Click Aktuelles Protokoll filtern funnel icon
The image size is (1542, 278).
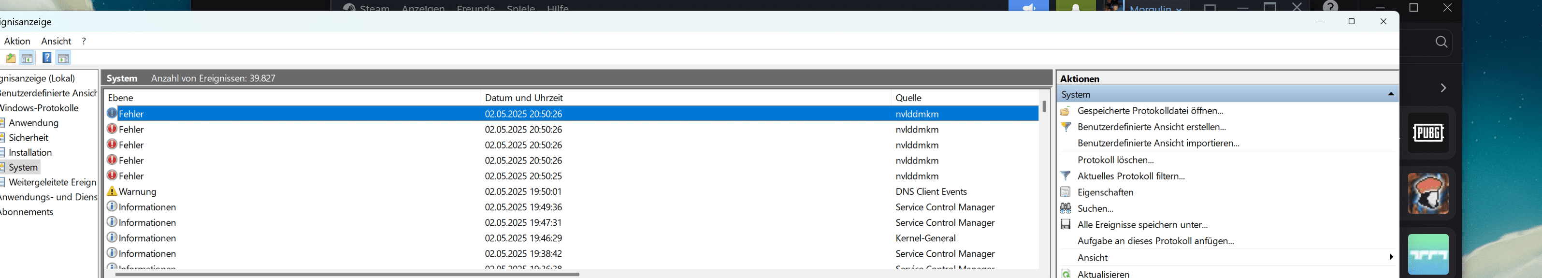(x=1066, y=176)
